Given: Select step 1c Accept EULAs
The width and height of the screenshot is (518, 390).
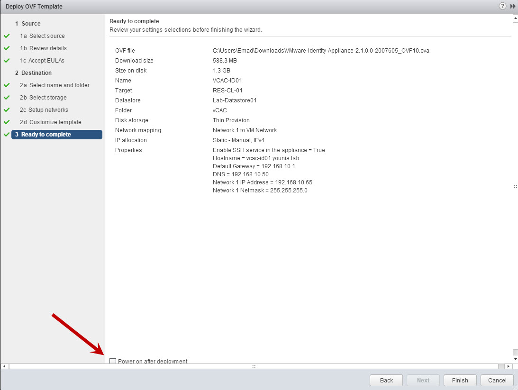Looking at the screenshot, I should [x=46, y=61].
